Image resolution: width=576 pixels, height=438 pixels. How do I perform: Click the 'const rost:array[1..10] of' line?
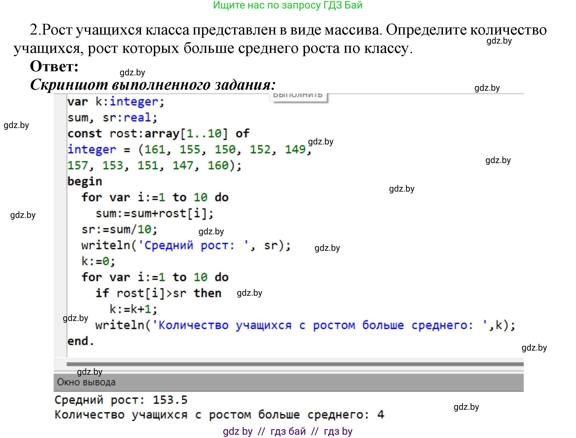[158, 134]
